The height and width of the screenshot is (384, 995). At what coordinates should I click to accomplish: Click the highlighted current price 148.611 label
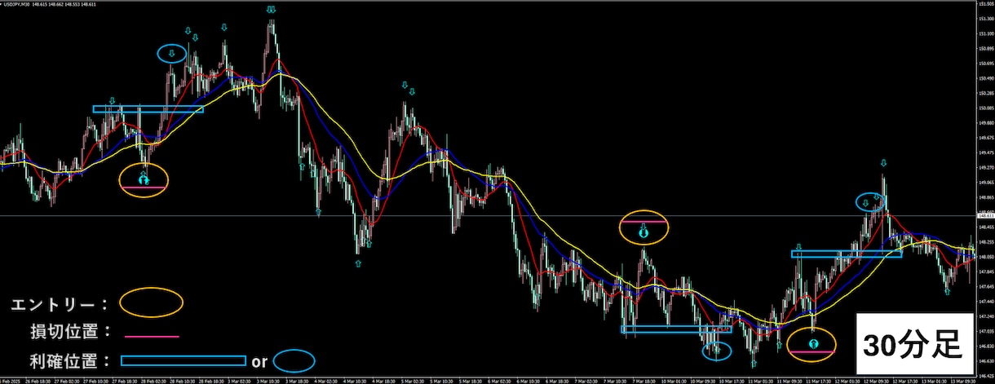tap(985, 215)
